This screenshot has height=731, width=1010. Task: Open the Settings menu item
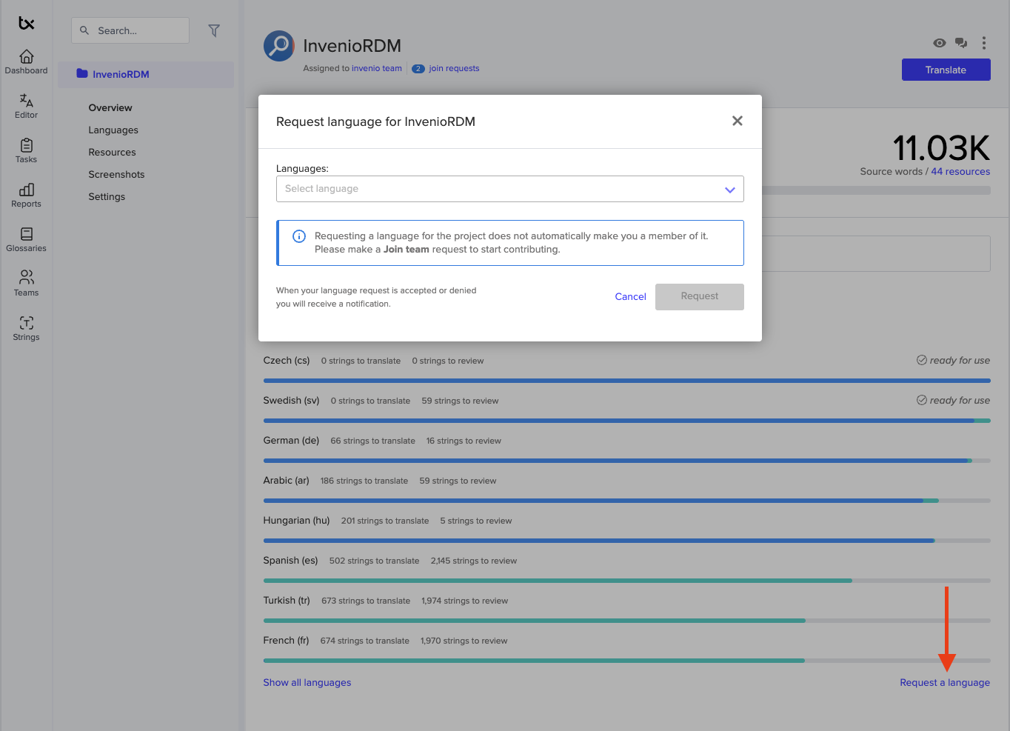107,196
